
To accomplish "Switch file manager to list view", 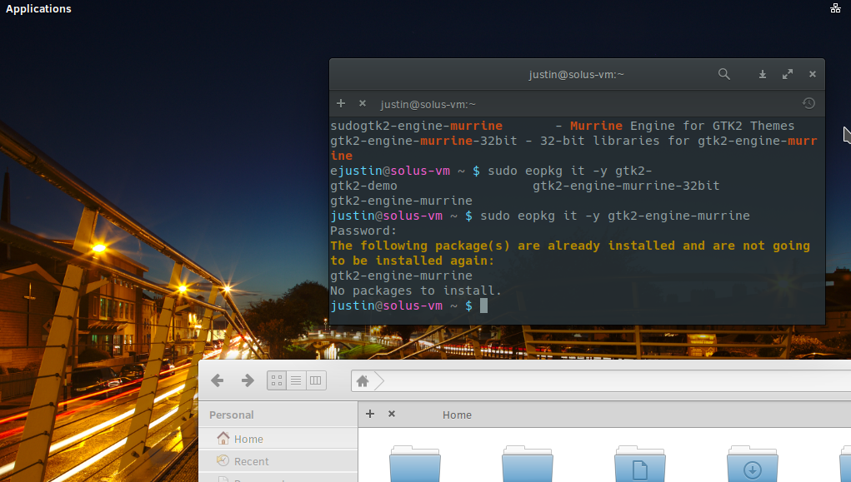I will pyautogui.click(x=296, y=380).
